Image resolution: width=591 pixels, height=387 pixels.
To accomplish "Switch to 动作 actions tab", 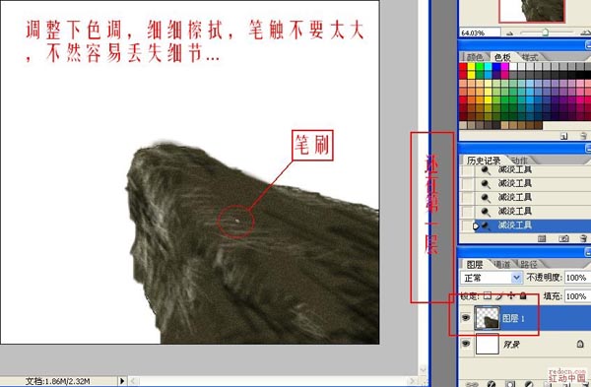I will (x=519, y=161).
